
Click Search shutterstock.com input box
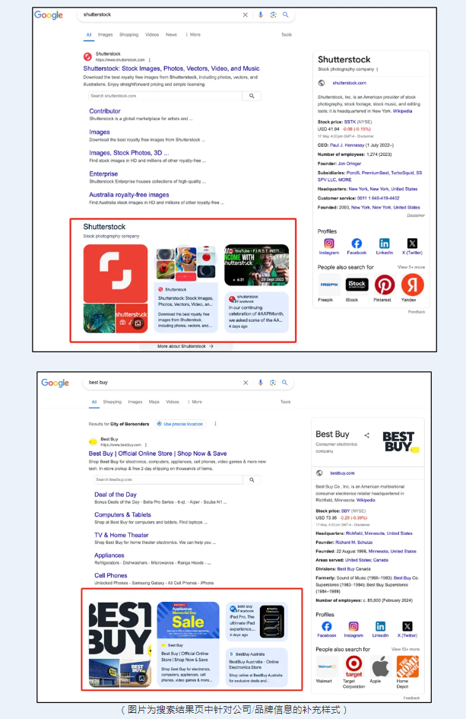[x=165, y=96]
